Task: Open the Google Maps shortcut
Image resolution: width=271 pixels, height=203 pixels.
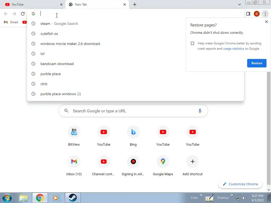Action: [163, 166]
